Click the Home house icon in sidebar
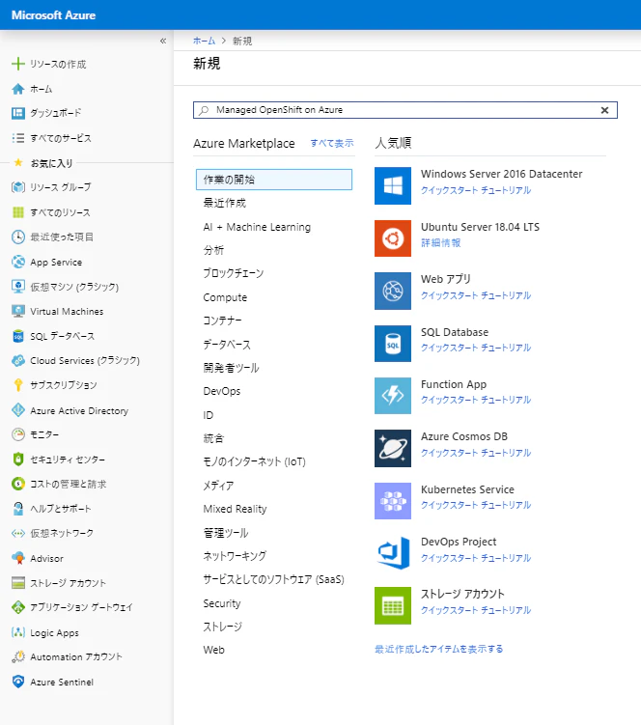Viewport: 641px width, 725px height. [x=18, y=89]
